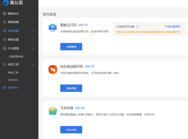Expand the 智能组网 submenu chevron
The image size is (188, 139).
tap(33, 22)
